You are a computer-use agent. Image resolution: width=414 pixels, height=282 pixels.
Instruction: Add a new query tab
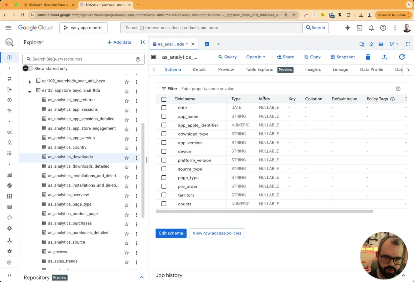[x=207, y=44]
